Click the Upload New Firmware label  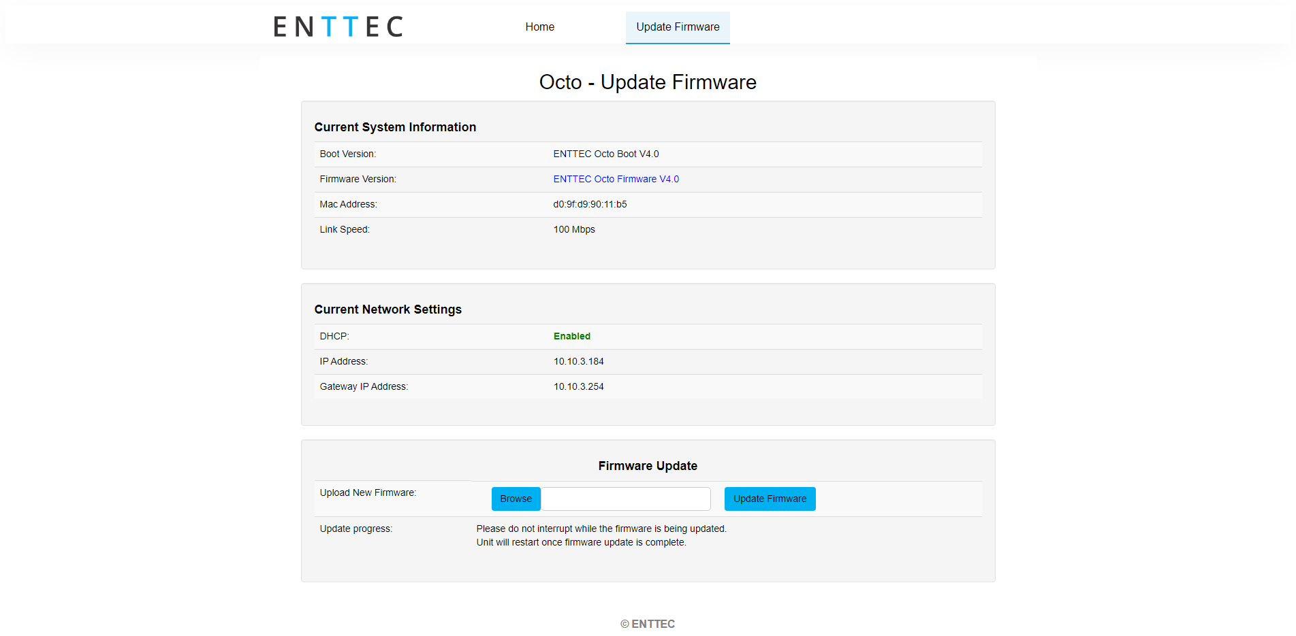[x=368, y=492]
